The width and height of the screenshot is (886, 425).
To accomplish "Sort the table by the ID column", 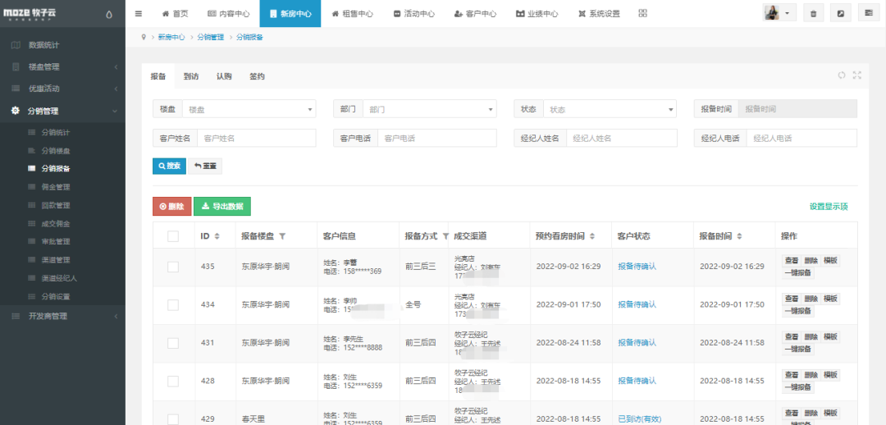I will pyautogui.click(x=217, y=236).
